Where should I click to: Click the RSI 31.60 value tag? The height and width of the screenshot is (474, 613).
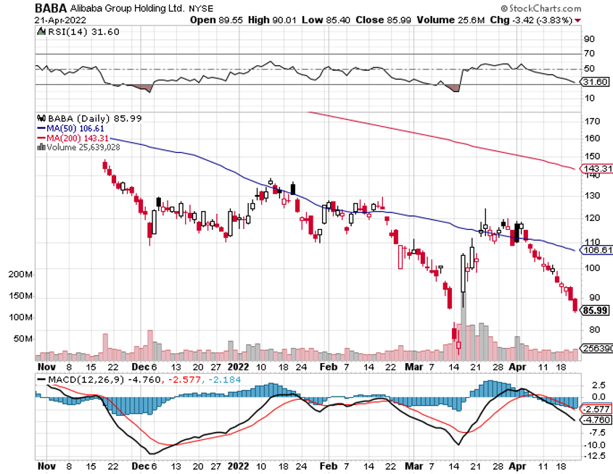click(595, 82)
